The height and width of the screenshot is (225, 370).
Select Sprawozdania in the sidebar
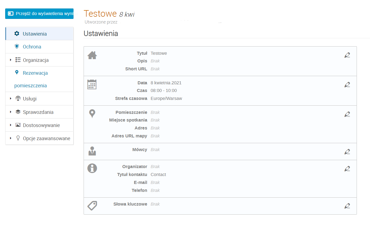[x=39, y=112]
